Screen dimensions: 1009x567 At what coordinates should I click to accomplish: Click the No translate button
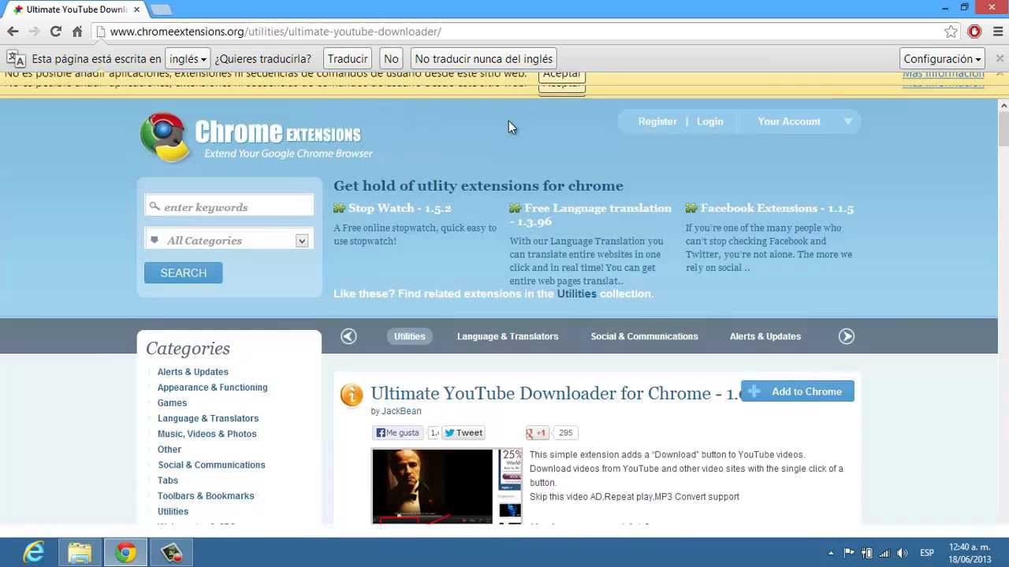click(x=392, y=59)
